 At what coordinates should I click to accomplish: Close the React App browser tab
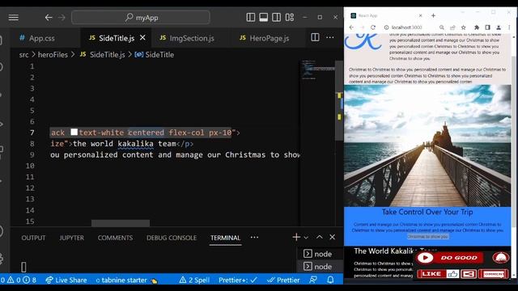[421, 15]
